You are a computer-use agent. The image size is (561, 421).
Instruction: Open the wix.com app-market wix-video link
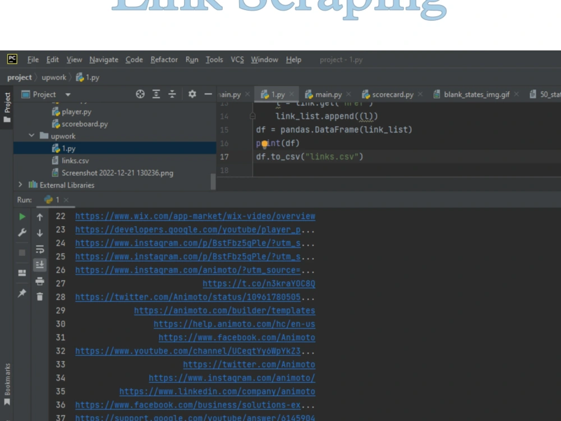(195, 216)
